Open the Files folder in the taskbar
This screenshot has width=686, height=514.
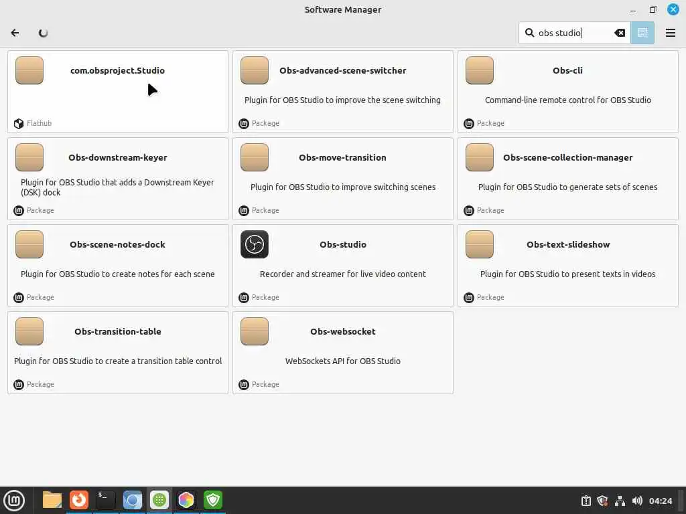(x=52, y=500)
